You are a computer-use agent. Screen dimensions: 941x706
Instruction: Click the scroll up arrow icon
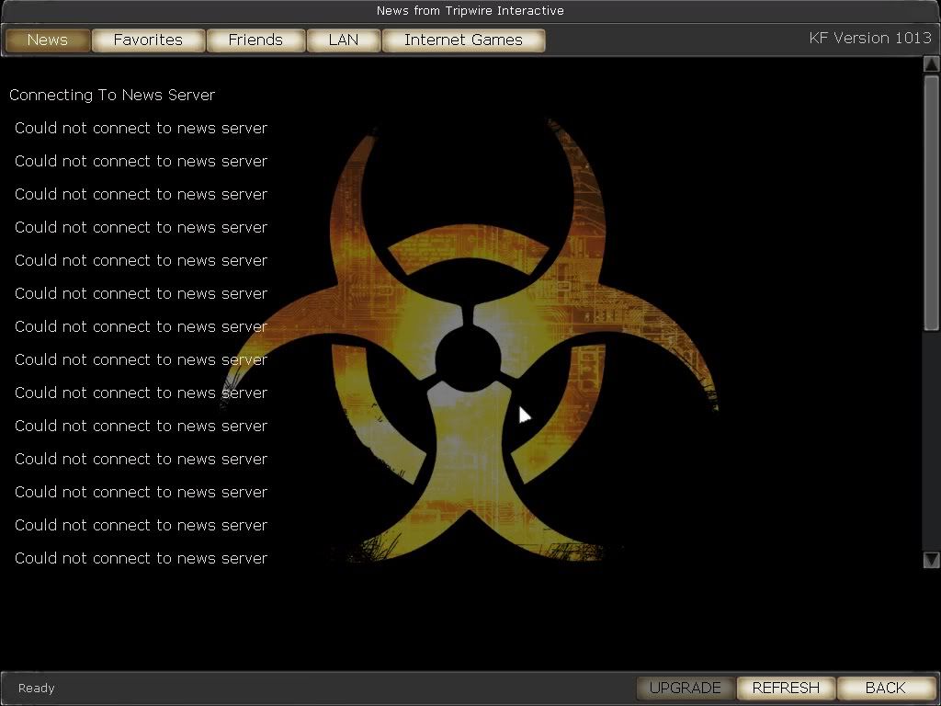point(931,67)
